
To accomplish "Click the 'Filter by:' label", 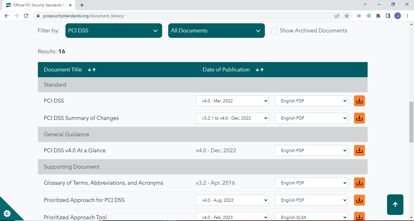I will pos(48,31).
